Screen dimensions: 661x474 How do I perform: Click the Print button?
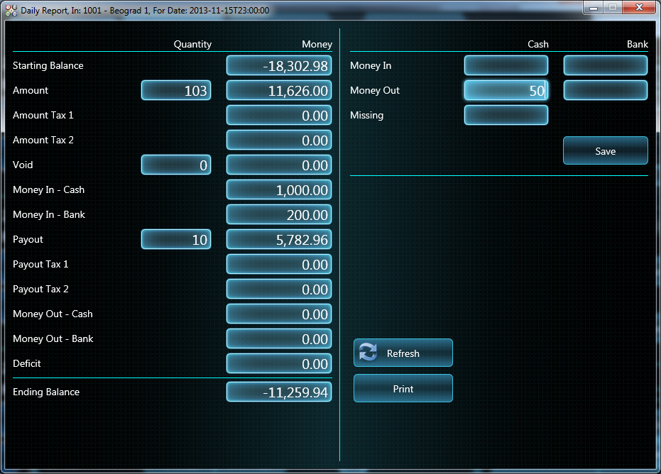coord(403,388)
